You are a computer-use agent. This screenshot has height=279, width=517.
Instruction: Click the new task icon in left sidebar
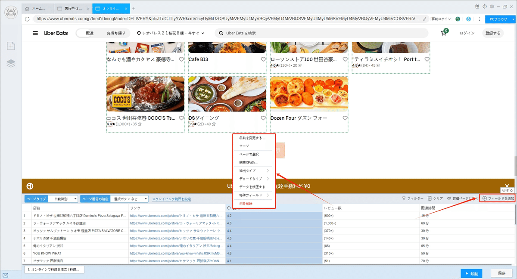(11, 46)
